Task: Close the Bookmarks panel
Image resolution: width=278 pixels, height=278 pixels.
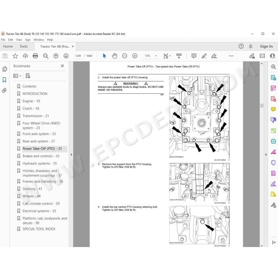Action: [62, 66]
